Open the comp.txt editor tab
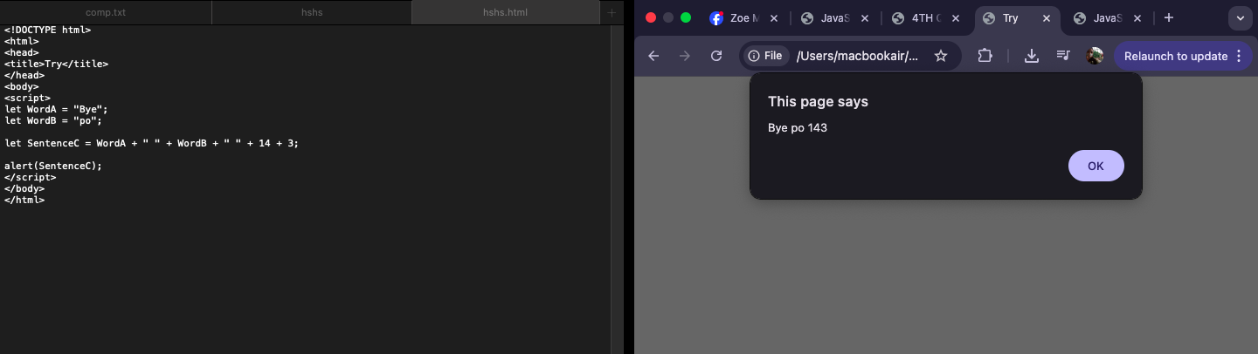 click(105, 12)
